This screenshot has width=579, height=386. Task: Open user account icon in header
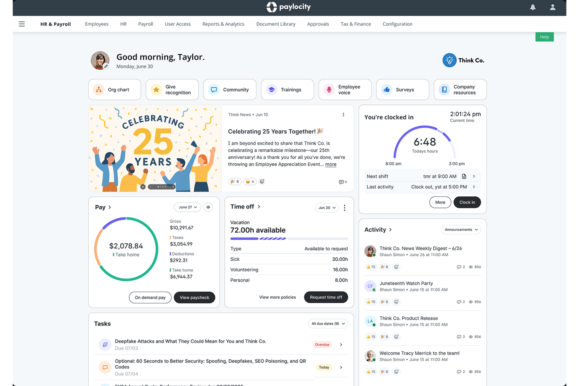pos(552,7)
